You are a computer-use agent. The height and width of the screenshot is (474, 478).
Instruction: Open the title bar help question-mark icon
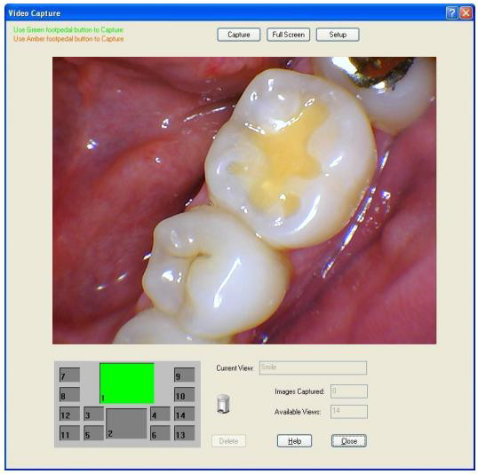click(x=452, y=13)
